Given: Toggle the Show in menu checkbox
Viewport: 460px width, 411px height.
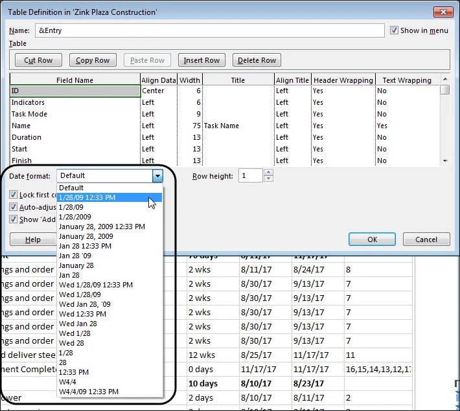Looking at the screenshot, I should click(x=394, y=30).
